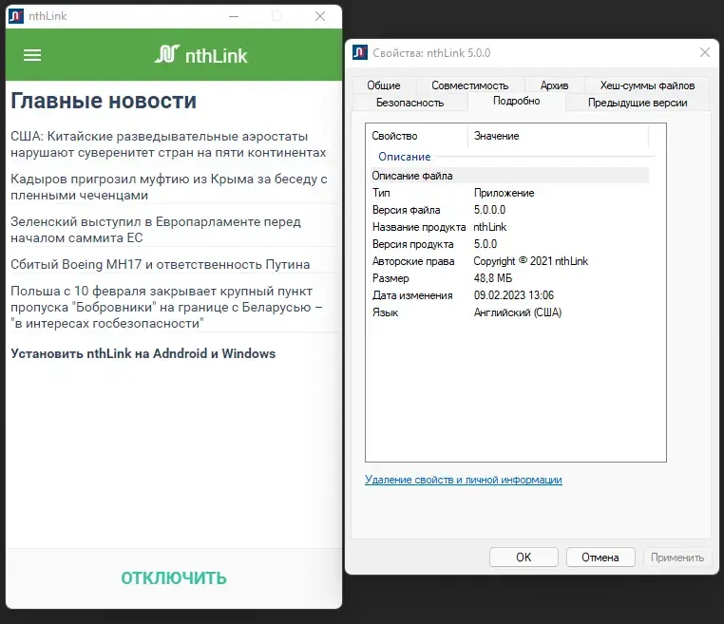Open the Архив tab

click(554, 85)
